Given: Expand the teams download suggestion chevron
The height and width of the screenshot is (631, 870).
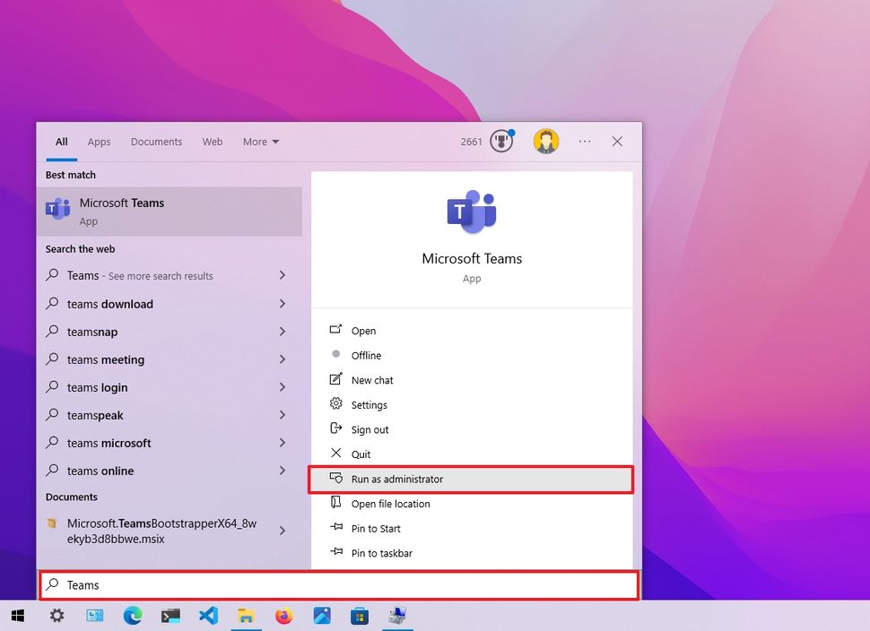Looking at the screenshot, I should pos(282,304).
